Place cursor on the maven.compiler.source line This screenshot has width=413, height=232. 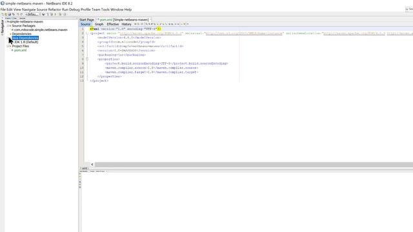[152, 68]
